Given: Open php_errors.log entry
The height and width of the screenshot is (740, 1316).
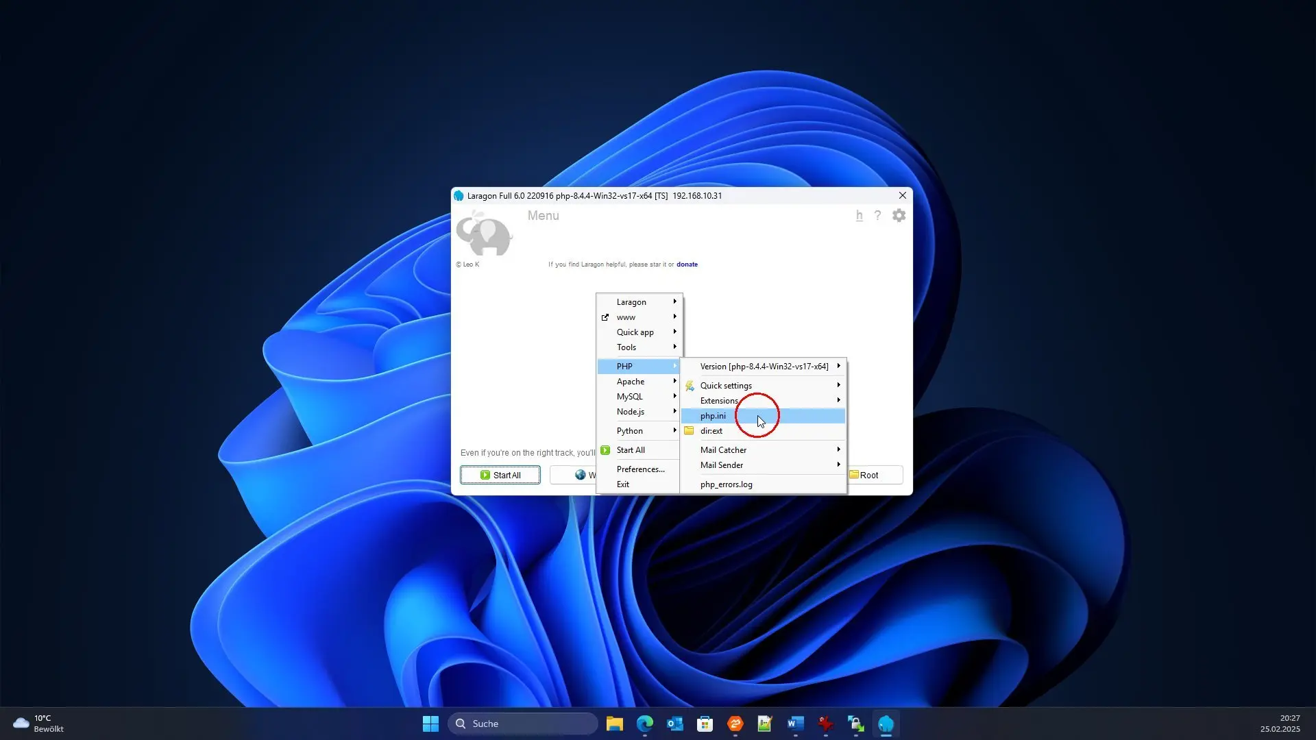Looking at the screenshot, I should point(763,484).
